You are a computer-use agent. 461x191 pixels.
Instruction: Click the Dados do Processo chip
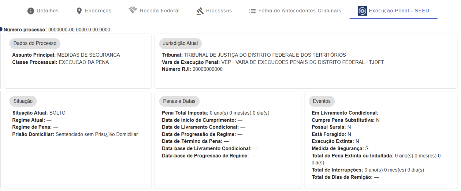click(35, 43)
